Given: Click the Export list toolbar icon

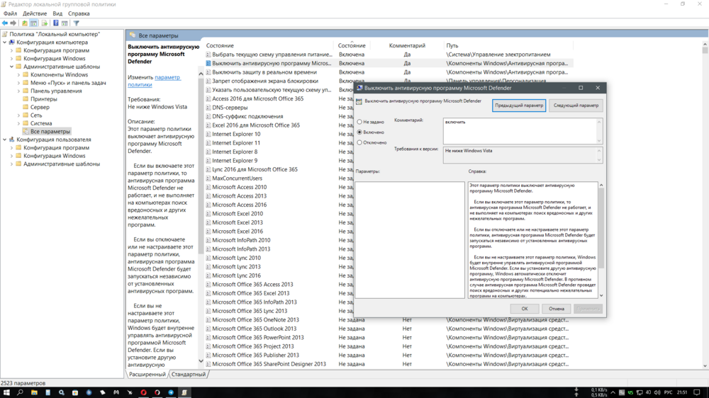Looking at the screenshot, I should (x=44, y=23).
